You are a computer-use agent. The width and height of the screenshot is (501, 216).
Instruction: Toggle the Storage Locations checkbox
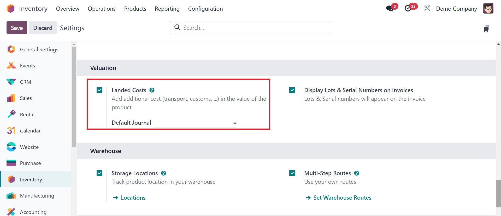pyautogui.click(x=99, y=173)
